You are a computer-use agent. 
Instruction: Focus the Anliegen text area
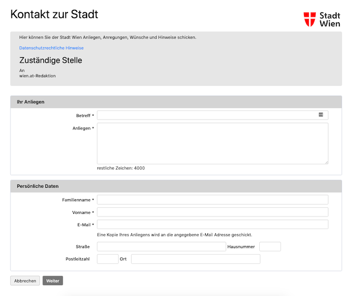(x=212, y=144)
